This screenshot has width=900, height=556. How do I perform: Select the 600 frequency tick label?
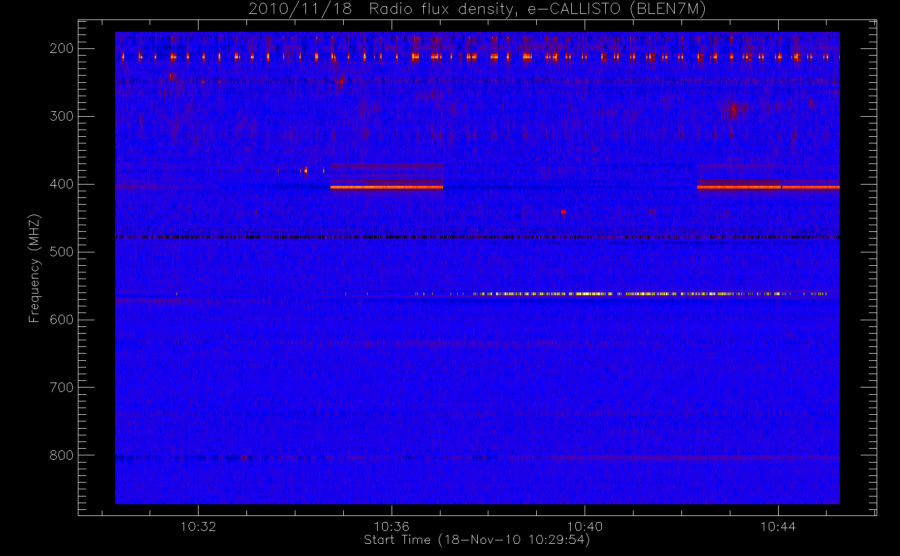[62, 320]
